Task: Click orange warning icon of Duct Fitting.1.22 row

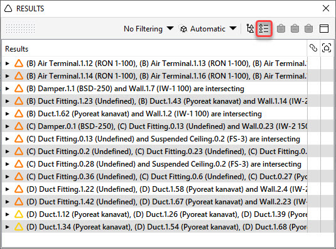Action: [19, 189]
